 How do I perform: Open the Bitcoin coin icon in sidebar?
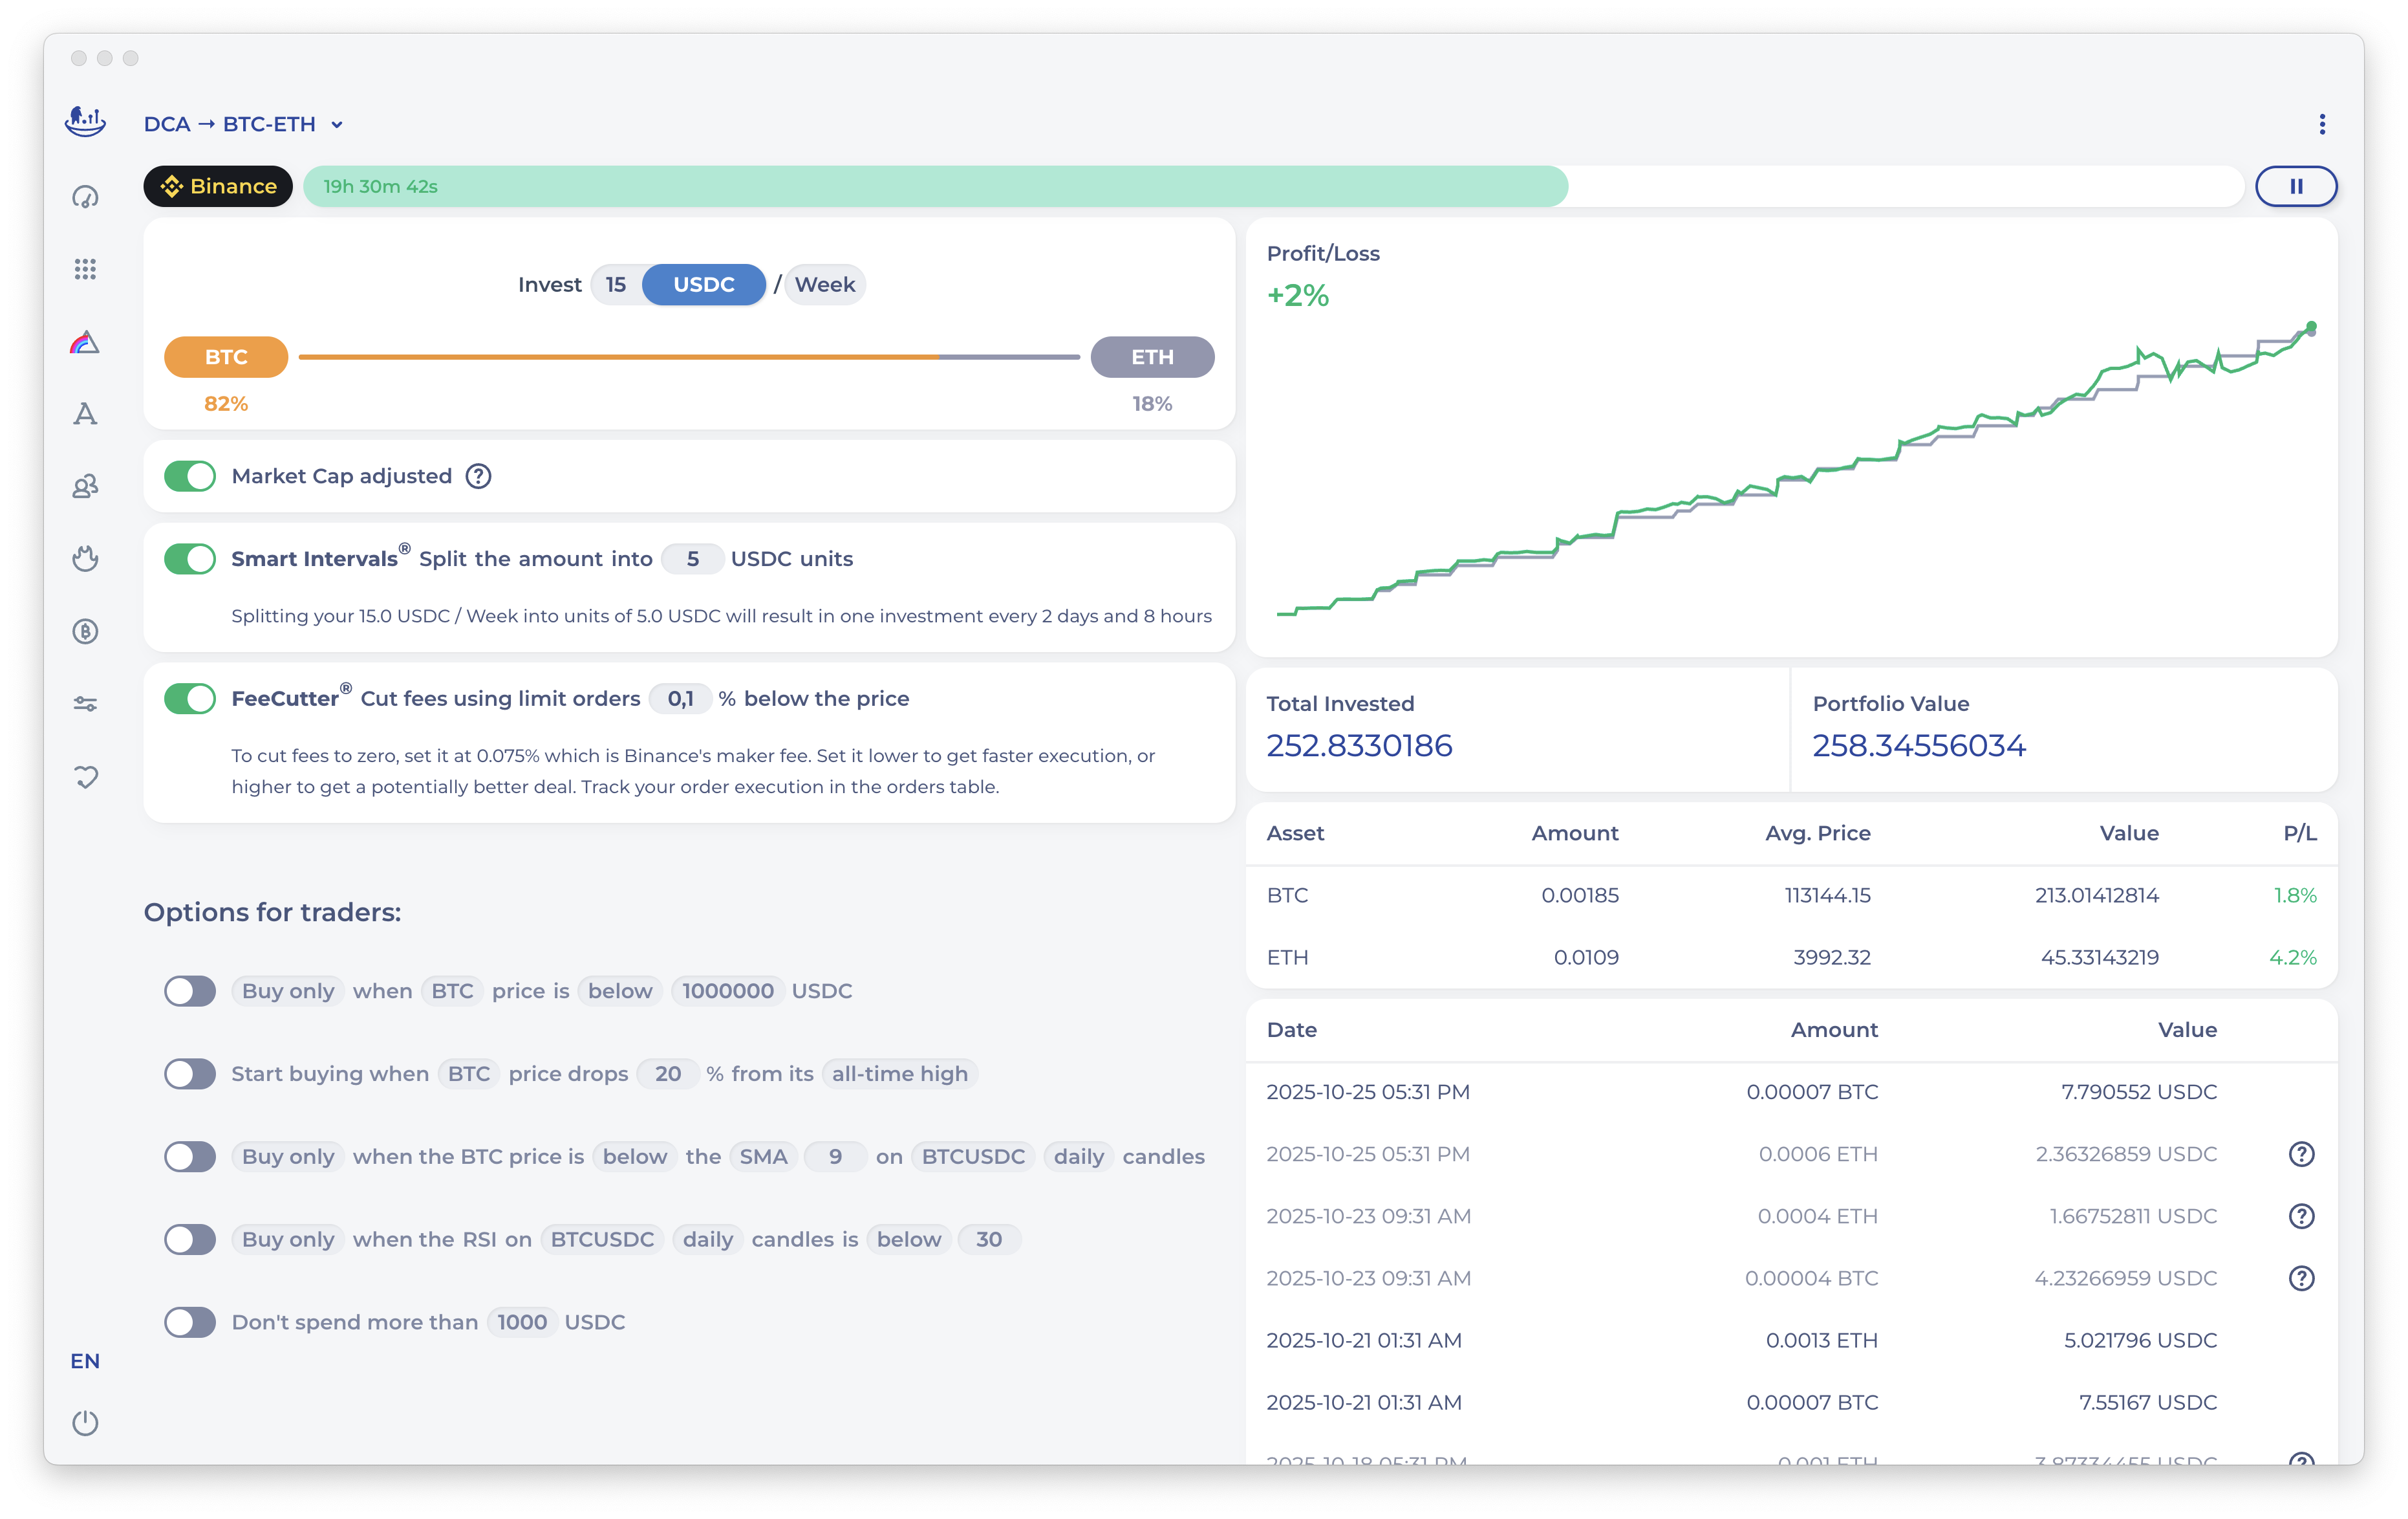(85, 631)
